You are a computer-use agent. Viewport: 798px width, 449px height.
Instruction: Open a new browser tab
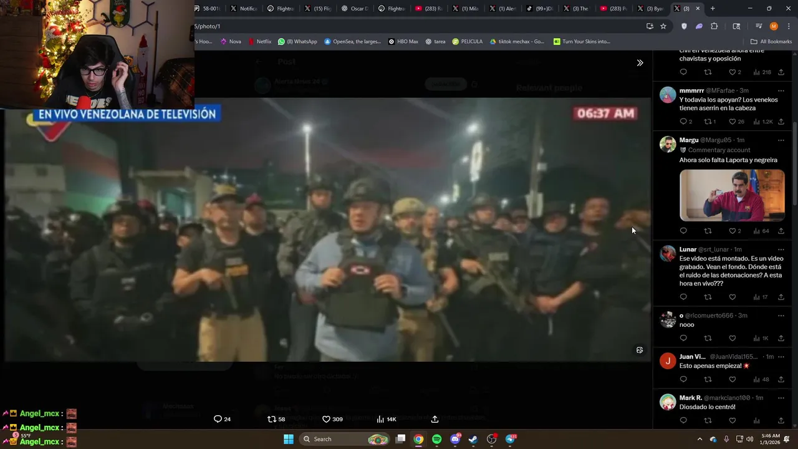pos(713,8)
